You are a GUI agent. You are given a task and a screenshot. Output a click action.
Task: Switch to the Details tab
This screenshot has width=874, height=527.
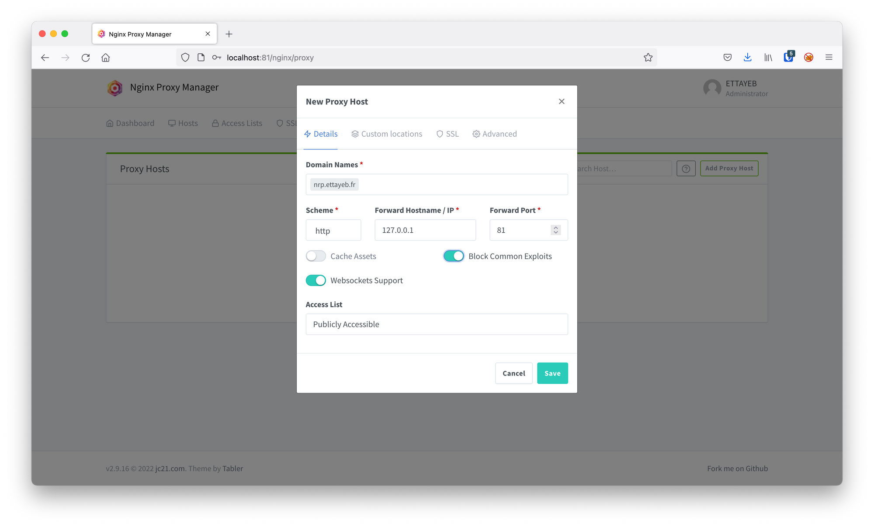coord(321,134)
